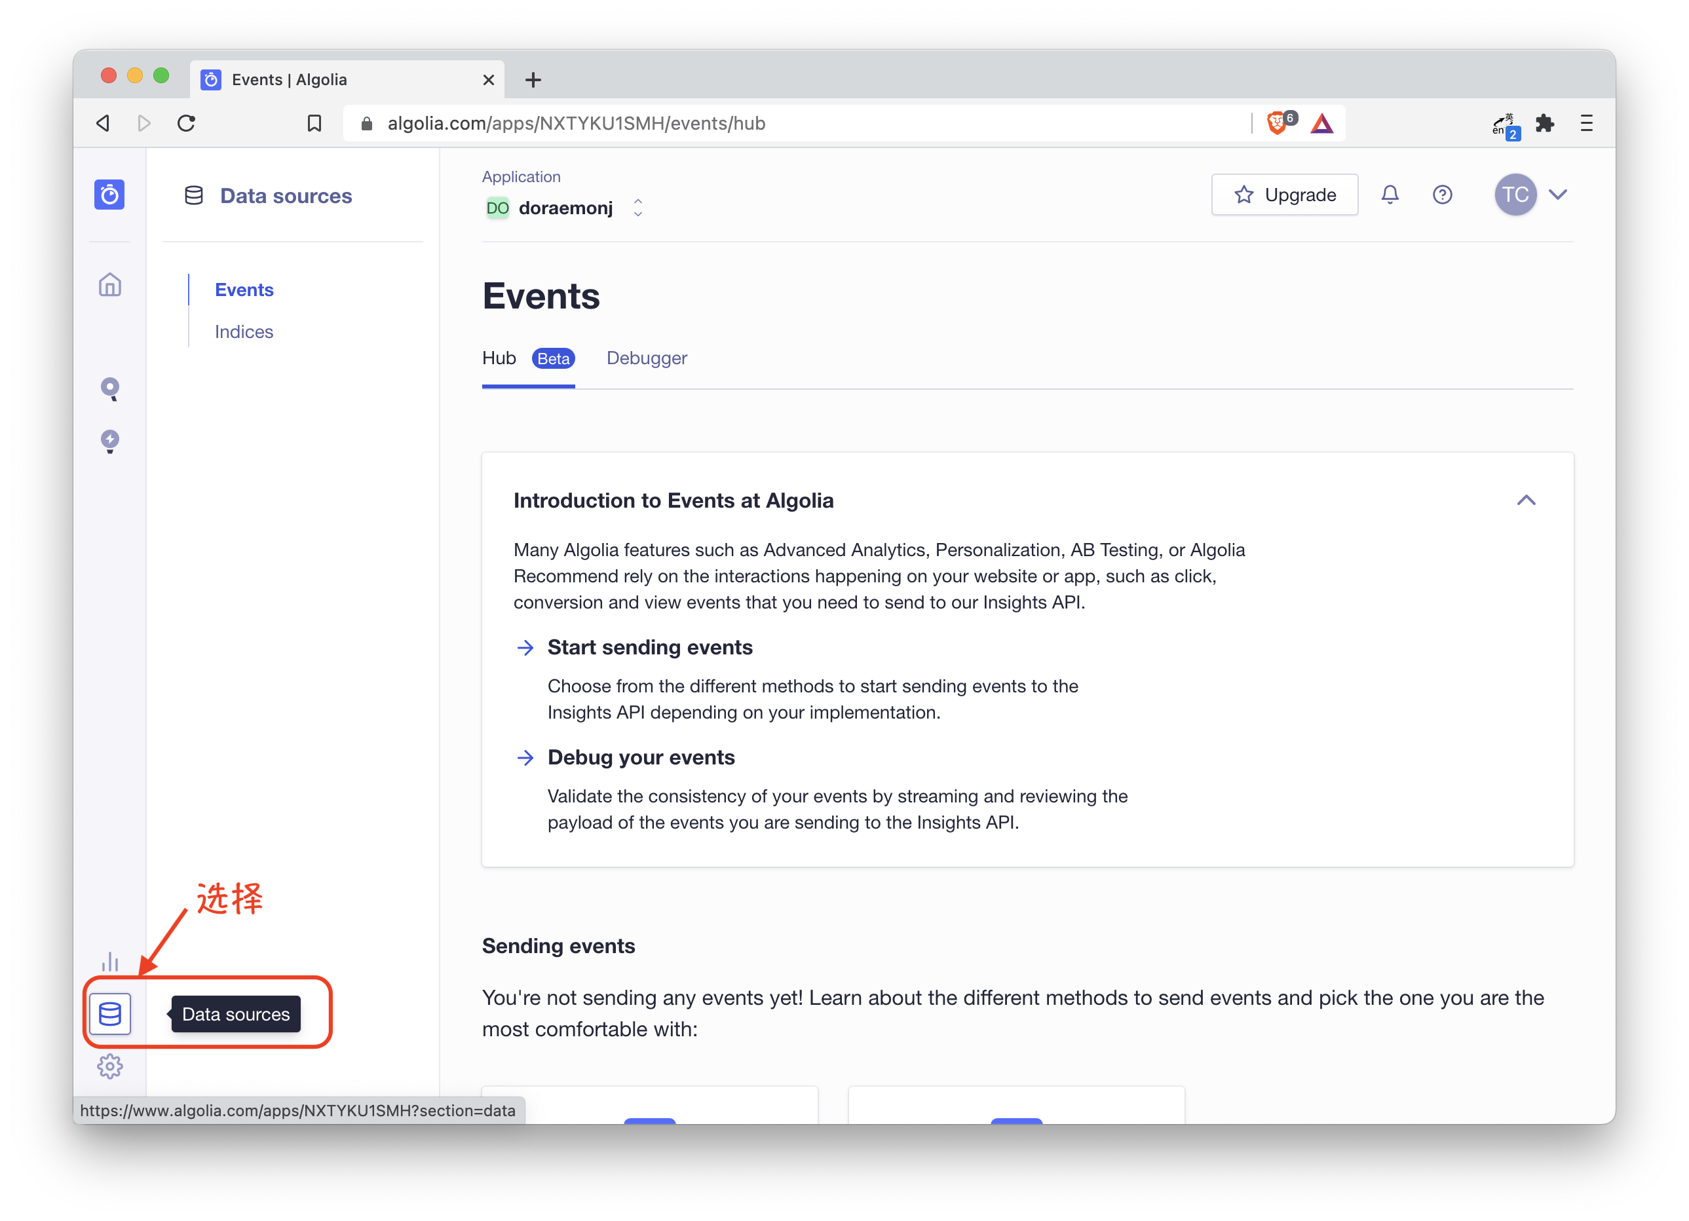Collapse the Introduction to Events panel
1689x1221 pixels.
tap(1526, 500)
